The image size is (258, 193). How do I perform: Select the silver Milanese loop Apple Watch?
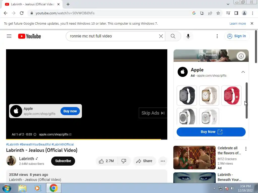187,116
